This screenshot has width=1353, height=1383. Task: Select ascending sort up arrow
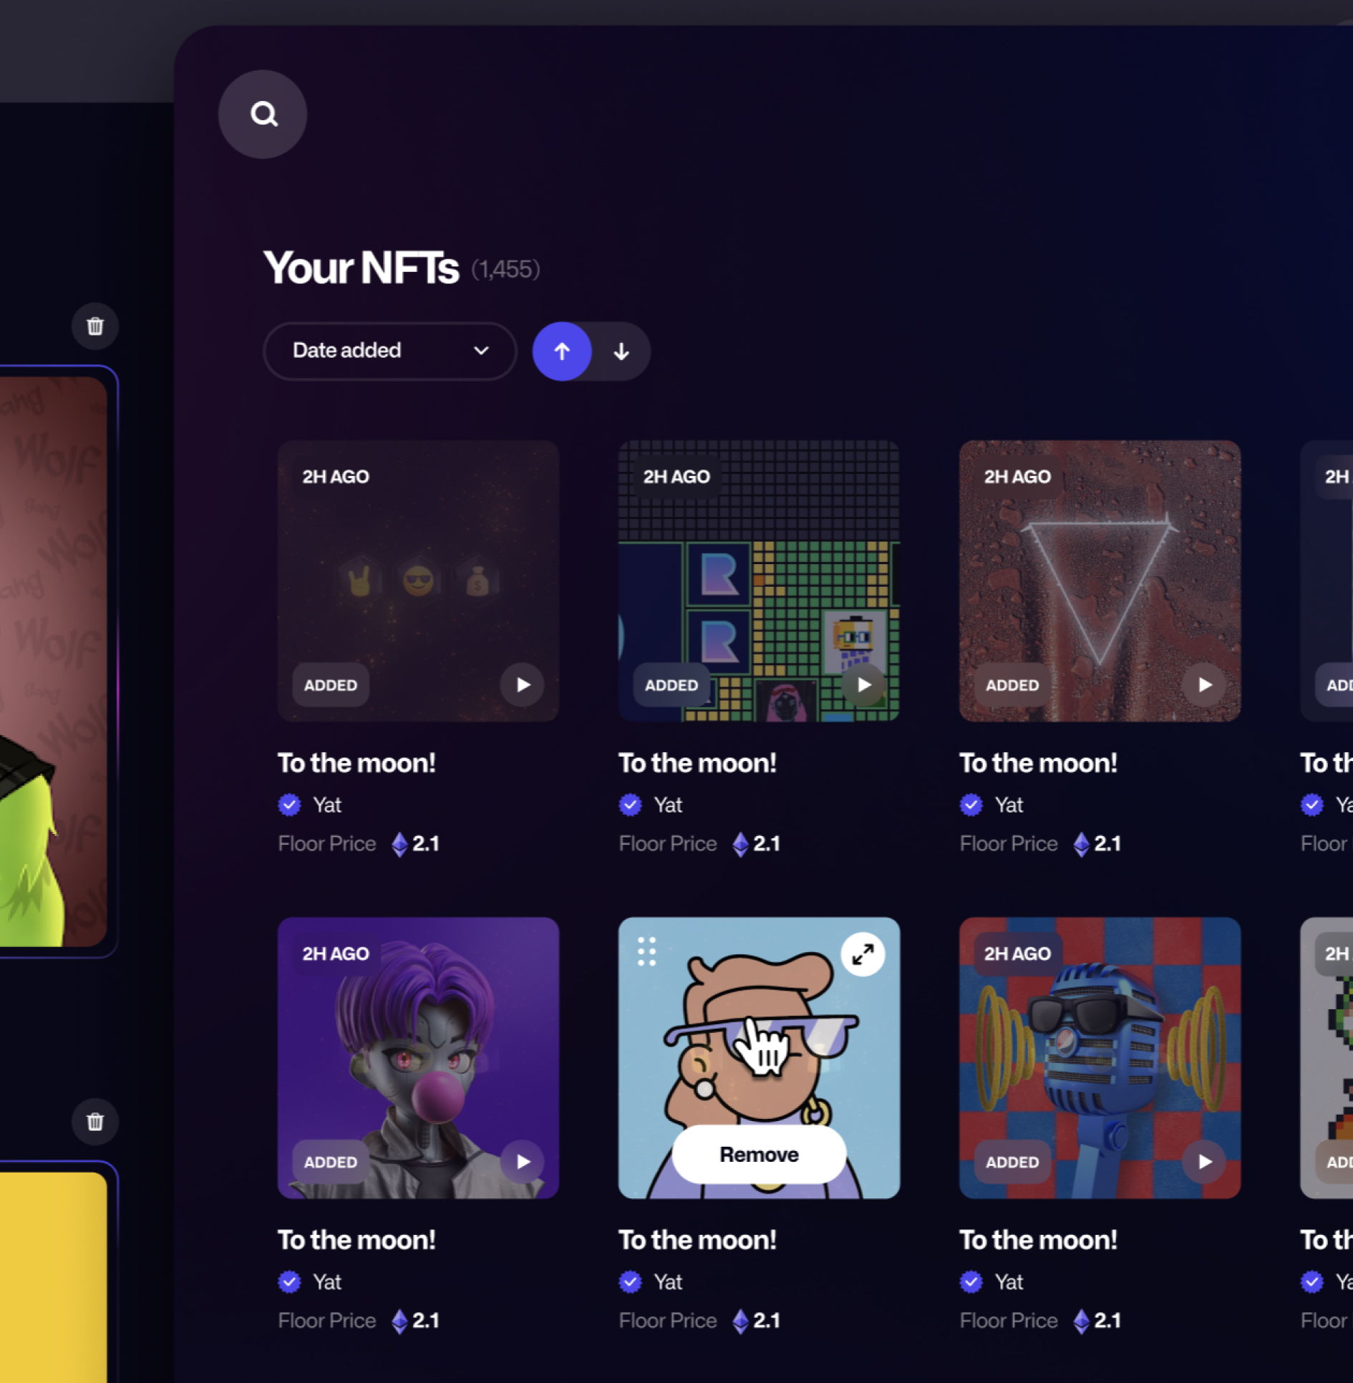click(562, 351)
